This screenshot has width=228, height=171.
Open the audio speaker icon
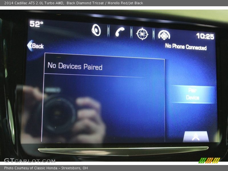[96, 30]
